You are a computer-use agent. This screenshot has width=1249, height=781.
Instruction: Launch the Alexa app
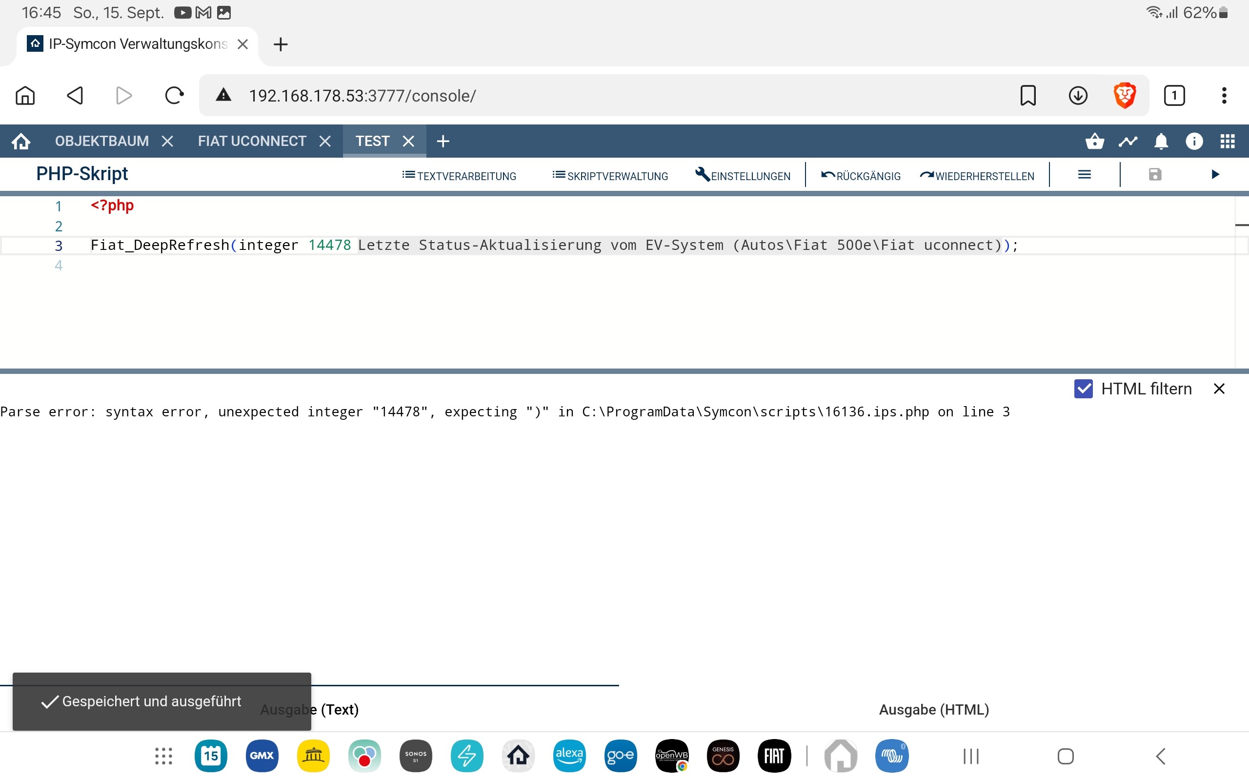tap(569, 756)
